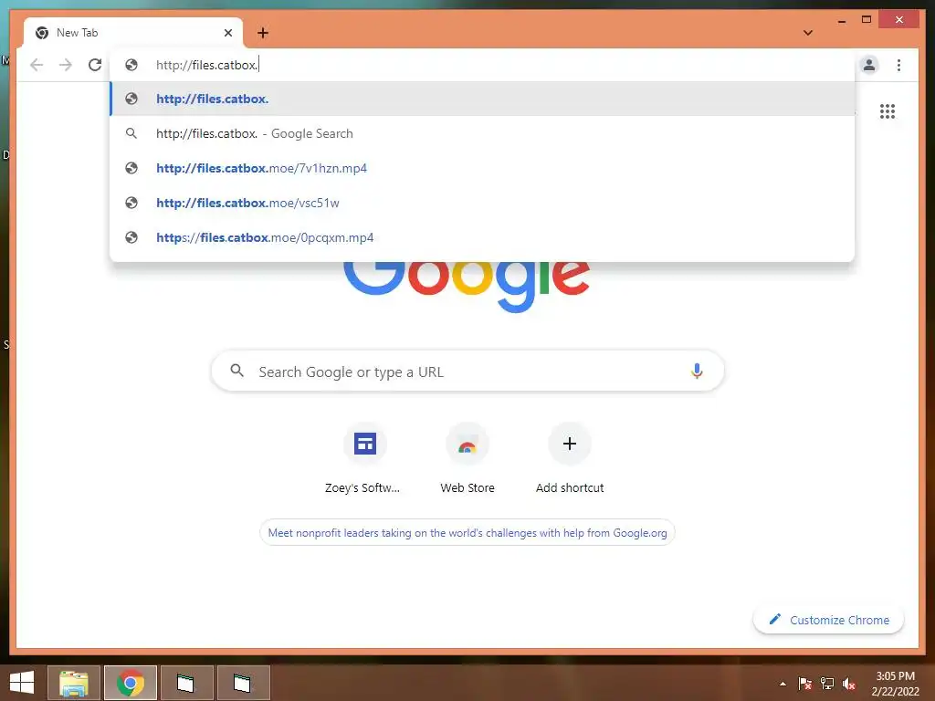Open suggestion ending in 0pcqxm.mp4

coord(482,237)
